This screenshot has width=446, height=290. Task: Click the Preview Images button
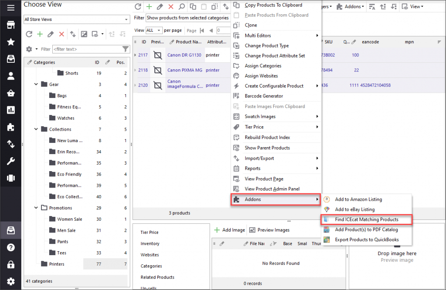pos(269,230)
